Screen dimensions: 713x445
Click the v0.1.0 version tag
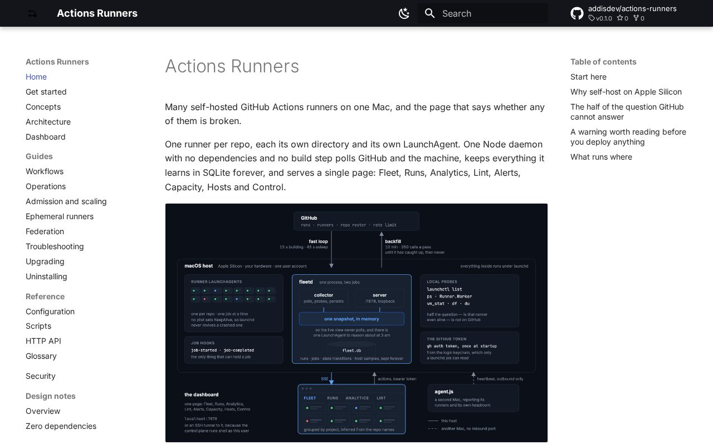600,18
